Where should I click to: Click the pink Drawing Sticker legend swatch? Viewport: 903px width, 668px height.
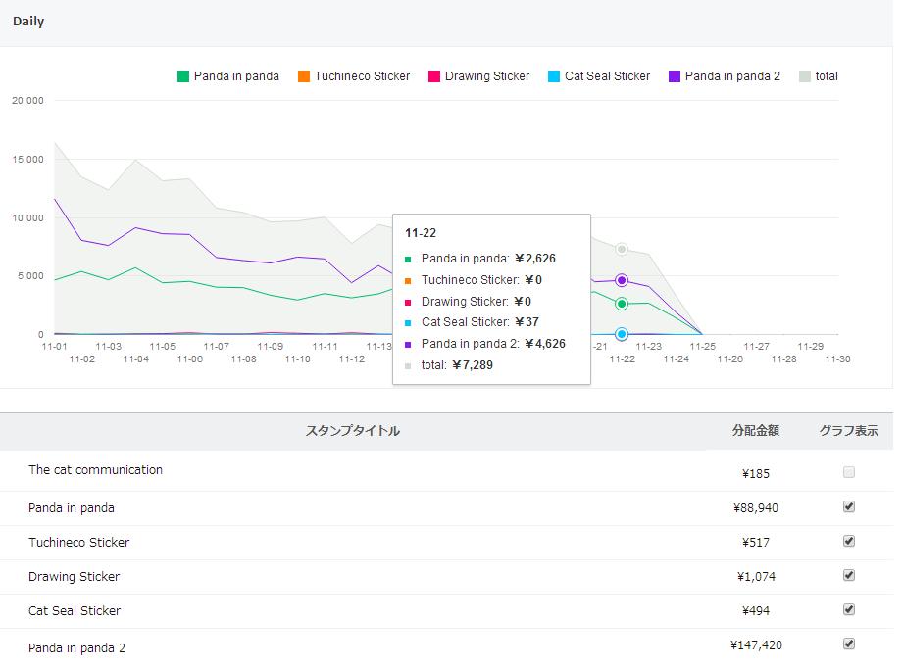(x=434, y=76)
